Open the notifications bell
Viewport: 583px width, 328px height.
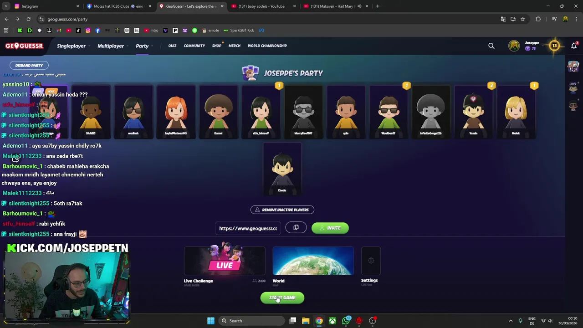pos(574,46)
